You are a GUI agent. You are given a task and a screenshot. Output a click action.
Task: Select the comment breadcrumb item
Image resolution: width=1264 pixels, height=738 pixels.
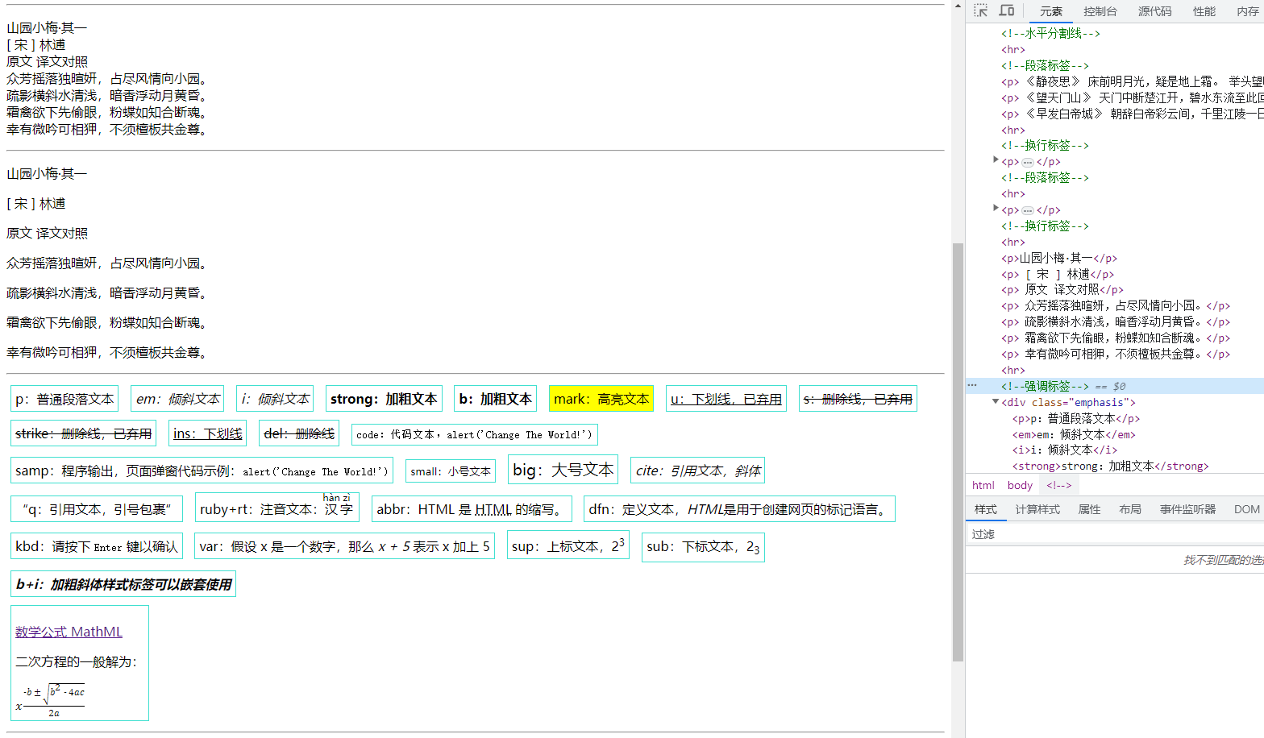pos(1058,485)
